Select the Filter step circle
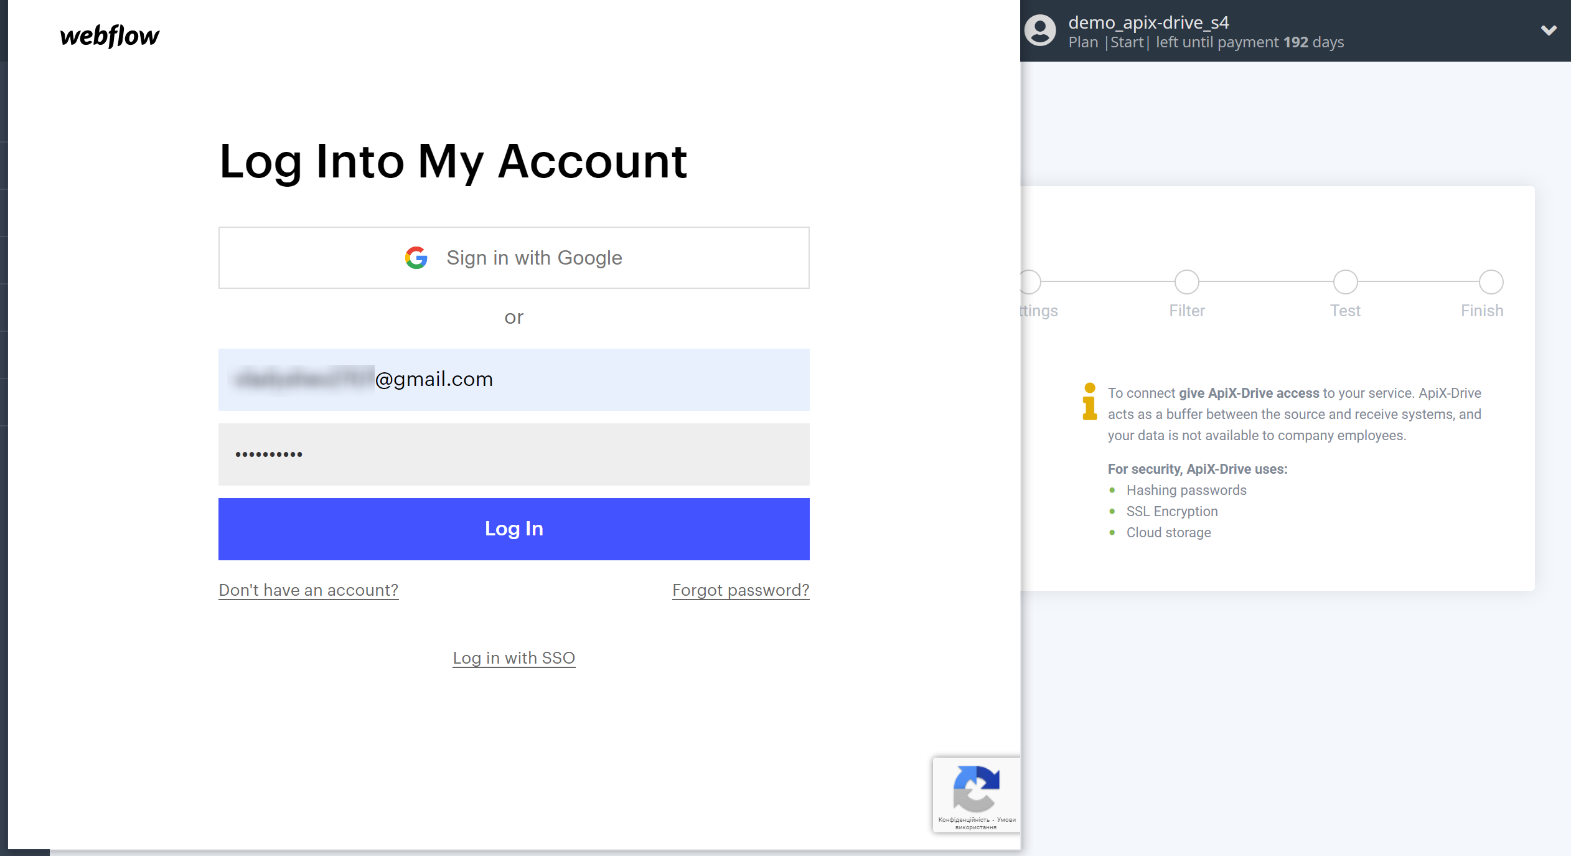Viewport: 1571px width, 856px height. click(x=1187, y=282)
